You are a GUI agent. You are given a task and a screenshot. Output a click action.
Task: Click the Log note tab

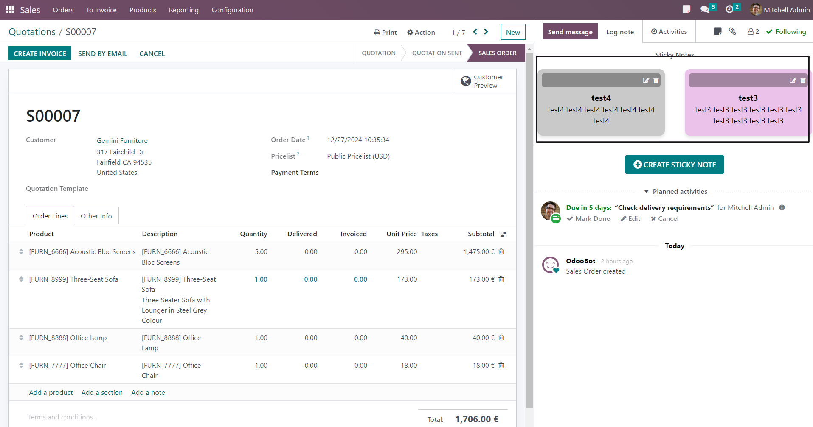click(620, 32)
